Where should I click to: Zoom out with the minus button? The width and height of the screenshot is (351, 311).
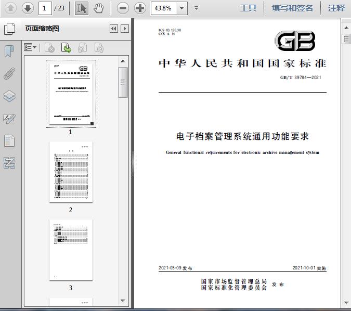tap(123, 8)
